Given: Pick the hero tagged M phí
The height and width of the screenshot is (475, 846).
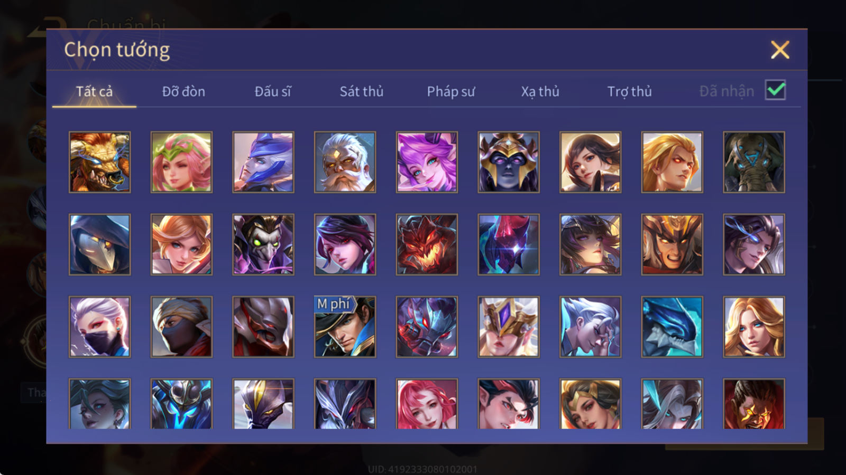Looking at the screenshot, I should point(345,327).
